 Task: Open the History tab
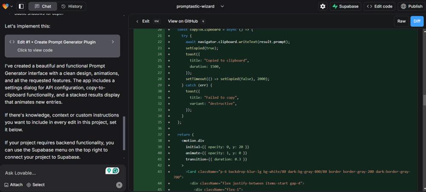point(72,6)
